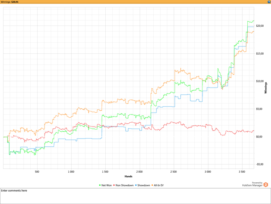Click the 2 000 tick on the Hands axis

coord(139,171)
